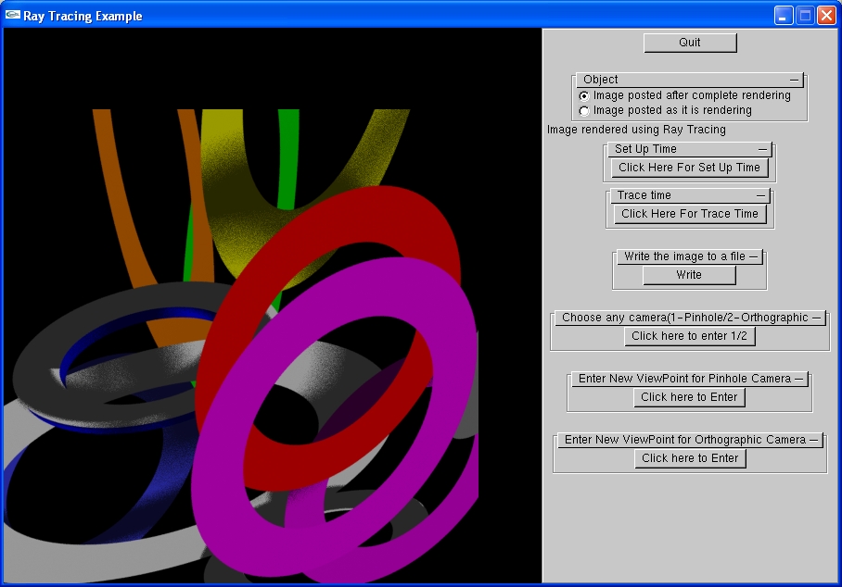Click 'Click here to Enter' under Orthographic Camera
The width and height of the screenshot is (842, 587).
[x=690, y=458]
